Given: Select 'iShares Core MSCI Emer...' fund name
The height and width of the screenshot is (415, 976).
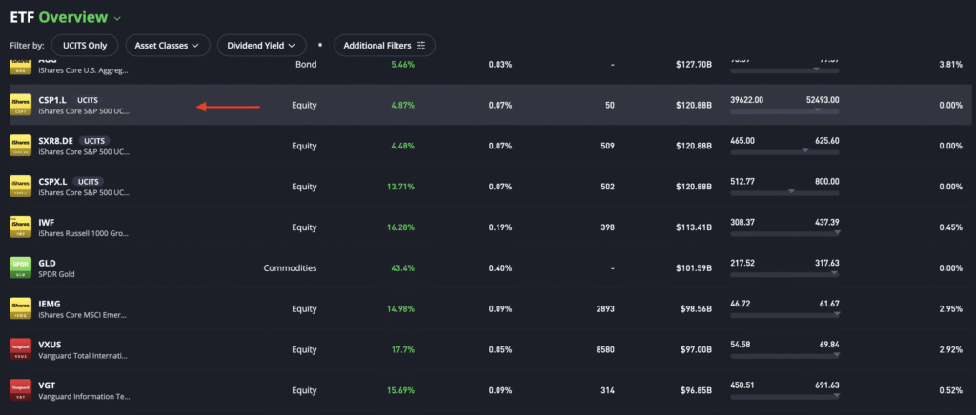Looking at the screenshot, I should [84, 315].
